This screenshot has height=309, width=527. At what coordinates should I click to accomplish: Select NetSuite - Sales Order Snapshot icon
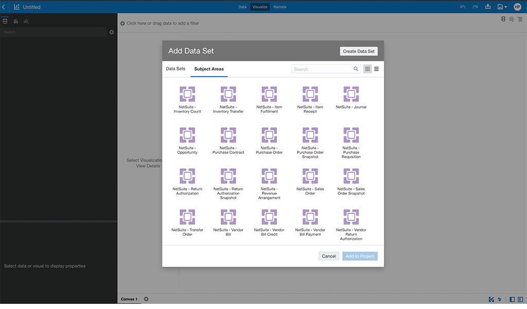click(x=351, y=176)
